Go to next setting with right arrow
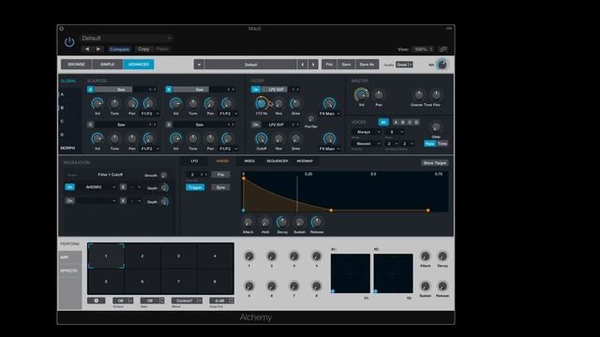The height and width of the screenshot is (337, 600). coord(98,50)
